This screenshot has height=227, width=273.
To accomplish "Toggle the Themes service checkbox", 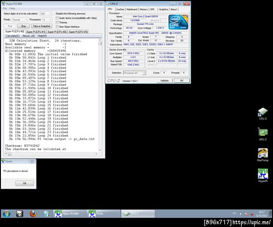I will click(57, 22).
